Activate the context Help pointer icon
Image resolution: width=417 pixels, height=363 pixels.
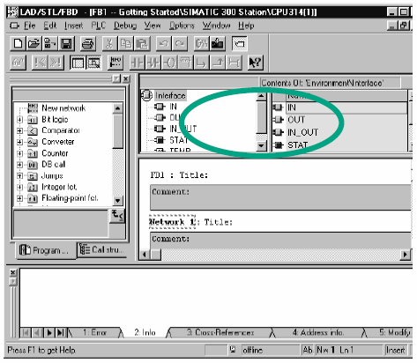(x=256, y=63)
